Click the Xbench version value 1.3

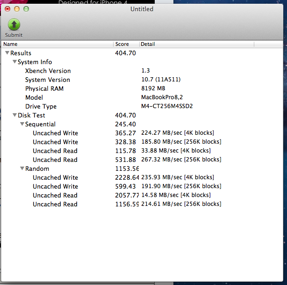tap(145, 70)
